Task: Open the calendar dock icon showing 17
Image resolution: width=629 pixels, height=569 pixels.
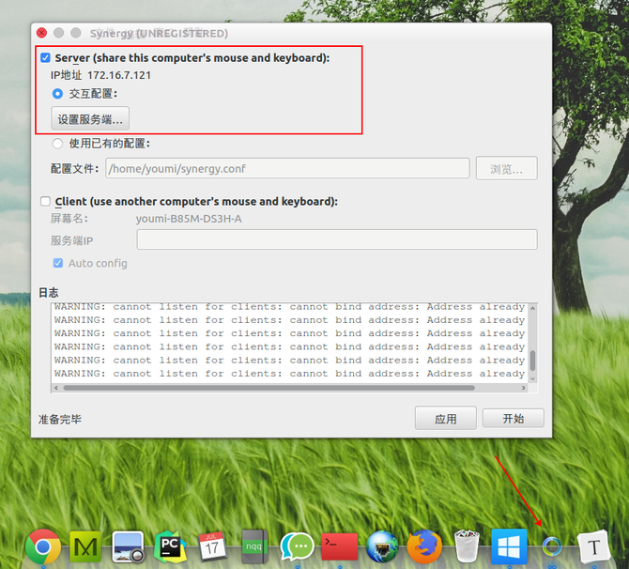Action: 212,546
